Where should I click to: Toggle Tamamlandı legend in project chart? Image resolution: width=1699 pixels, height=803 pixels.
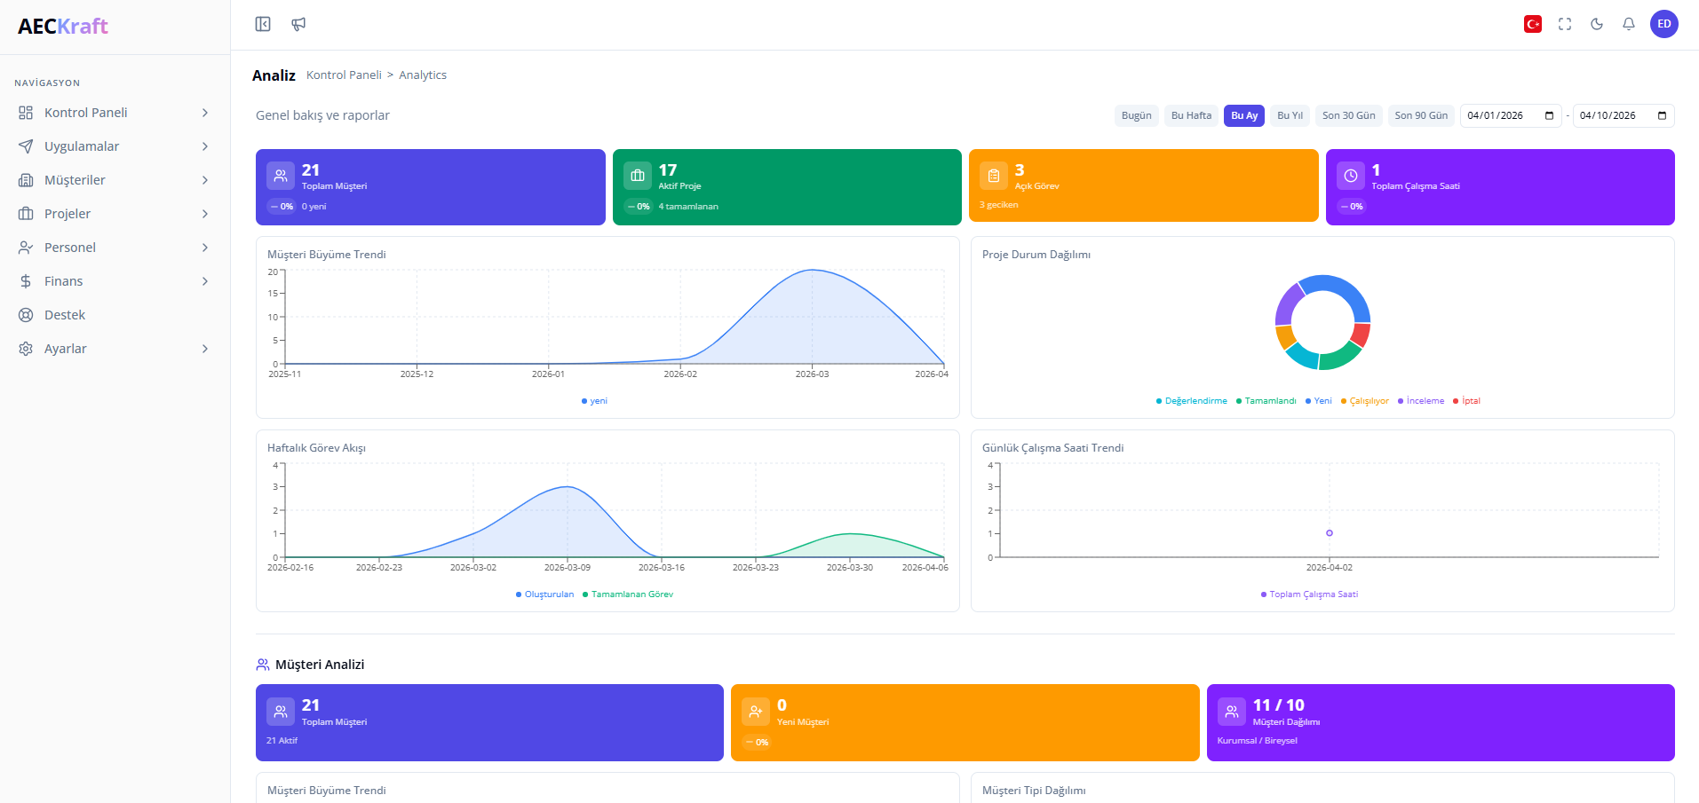click(1269, 401)
